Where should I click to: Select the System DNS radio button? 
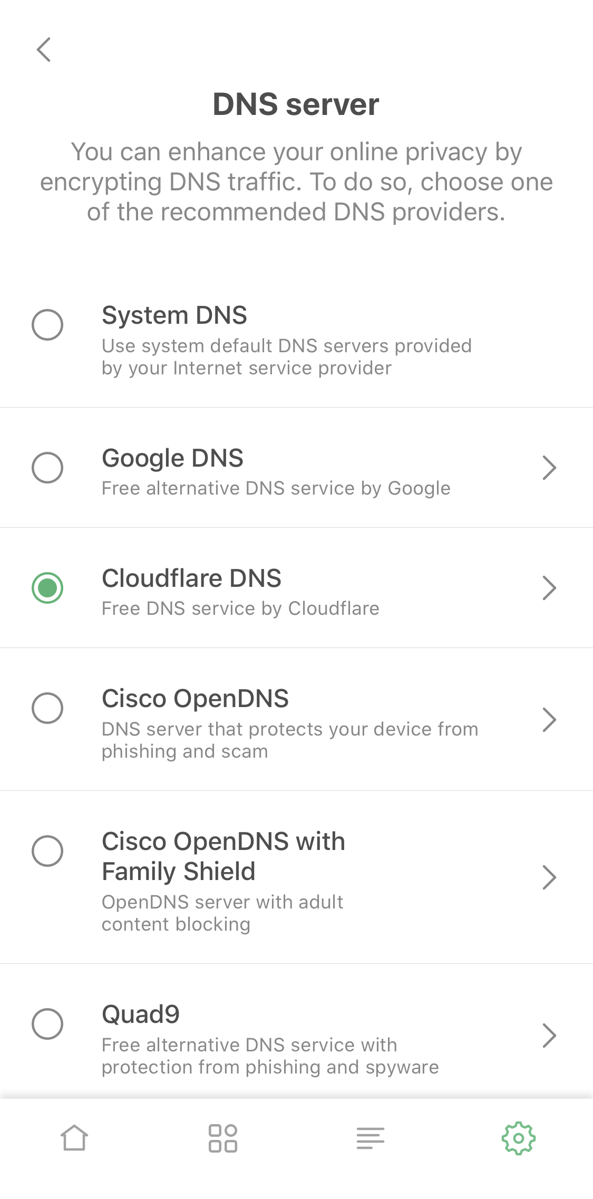(x=47, y=324)
